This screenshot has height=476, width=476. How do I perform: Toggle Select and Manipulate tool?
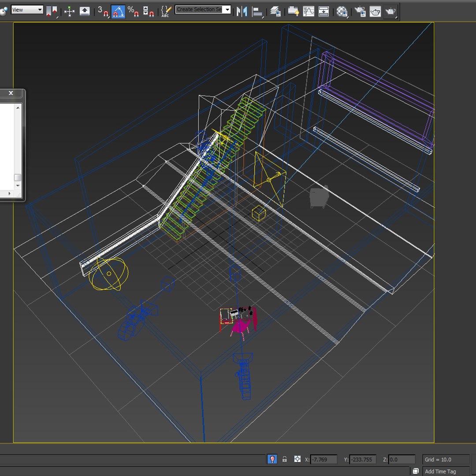tap(70, 11)
